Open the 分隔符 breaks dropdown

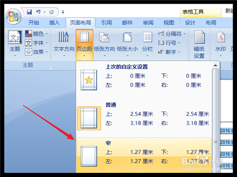tap(172, 34)
